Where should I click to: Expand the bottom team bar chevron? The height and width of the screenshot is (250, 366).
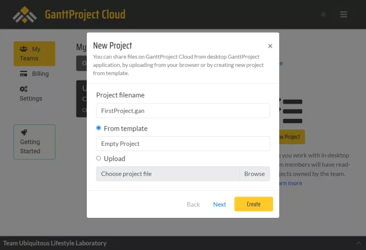358,243
